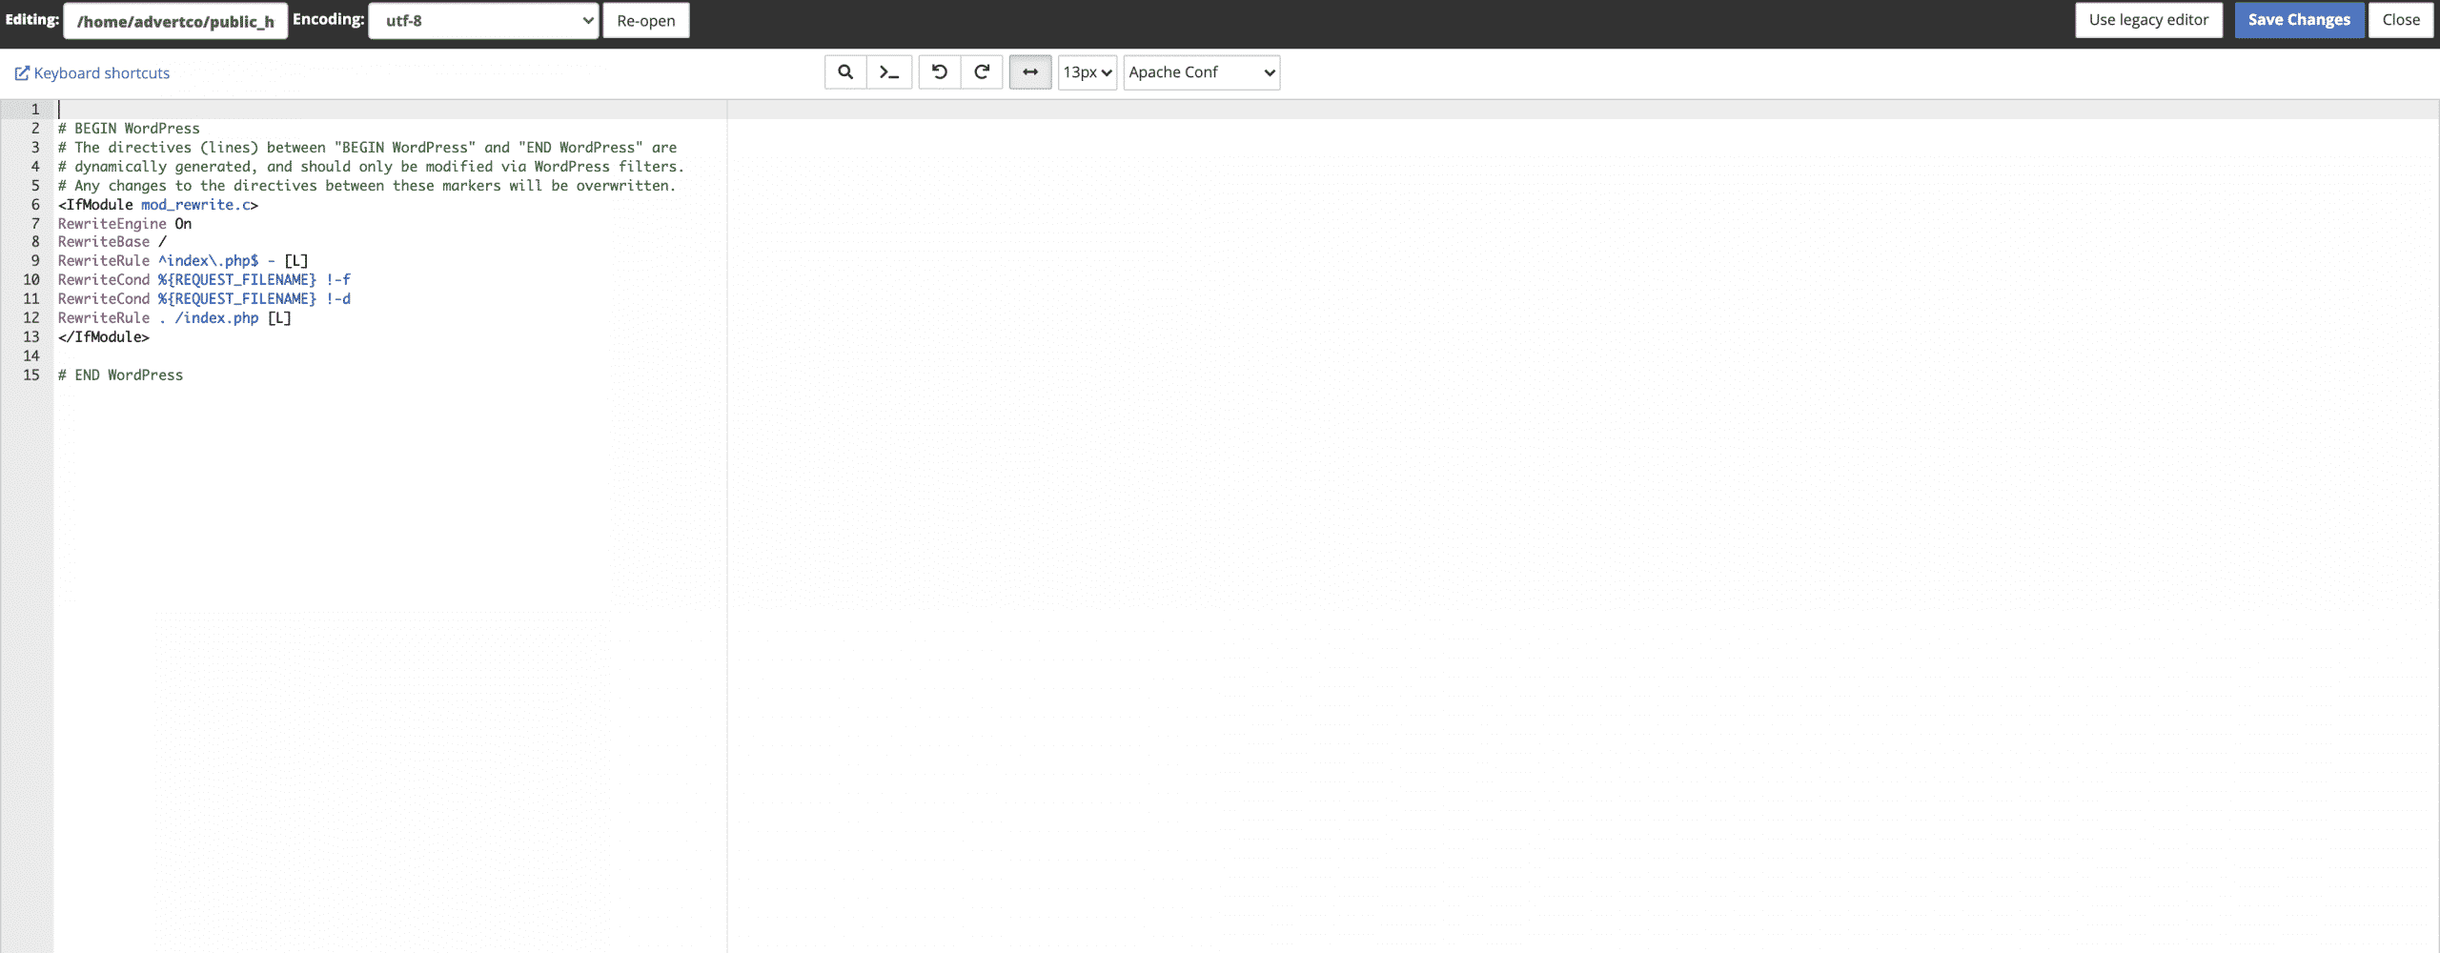Open the search tool in editor toolbar

(845, 72)
